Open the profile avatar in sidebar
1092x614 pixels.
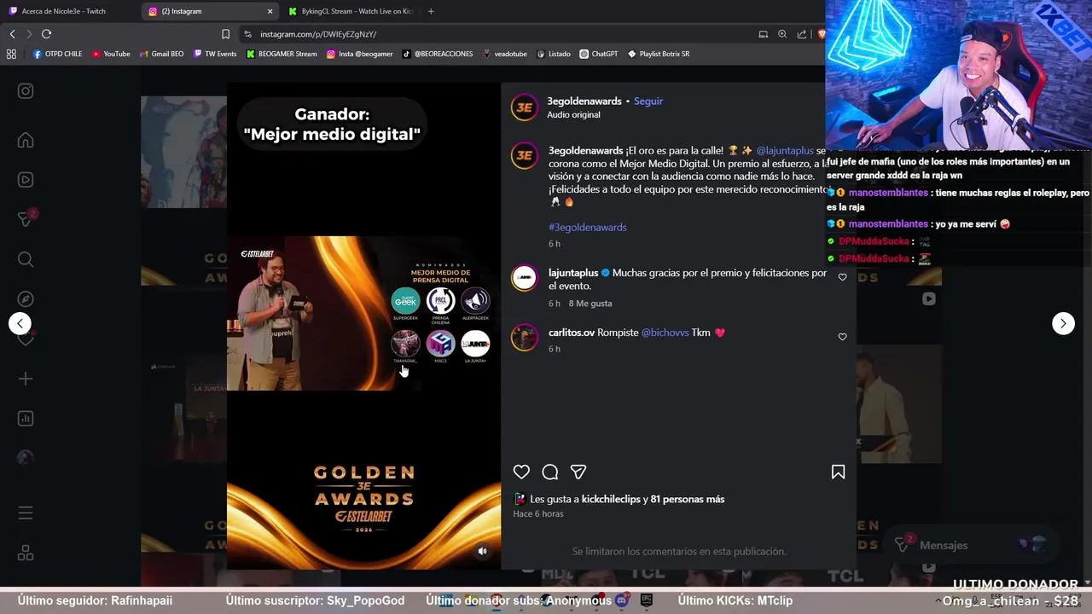point(26,458)
